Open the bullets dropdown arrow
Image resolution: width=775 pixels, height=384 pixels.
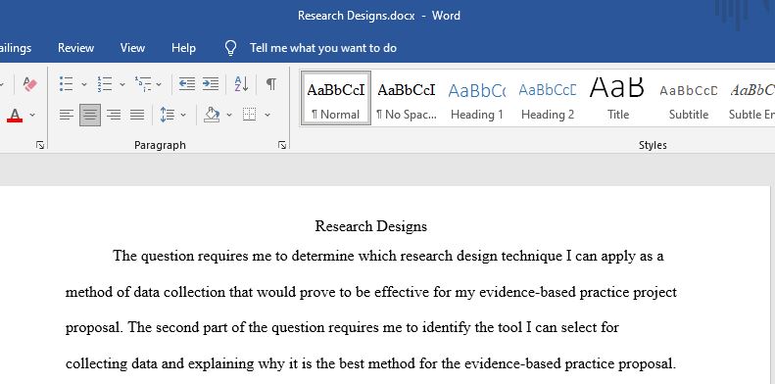point(84,84)
